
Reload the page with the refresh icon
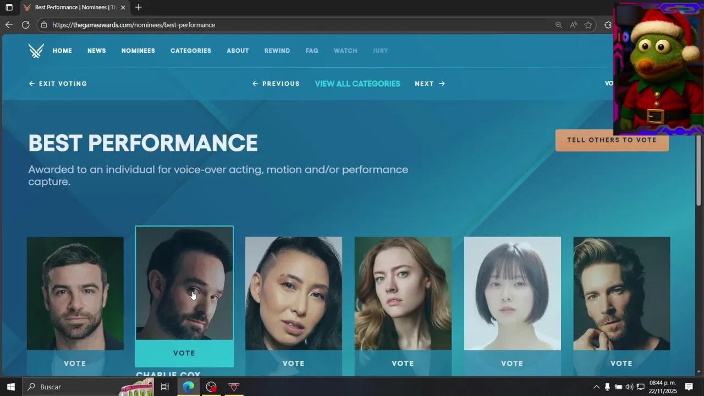coord(25,25)
